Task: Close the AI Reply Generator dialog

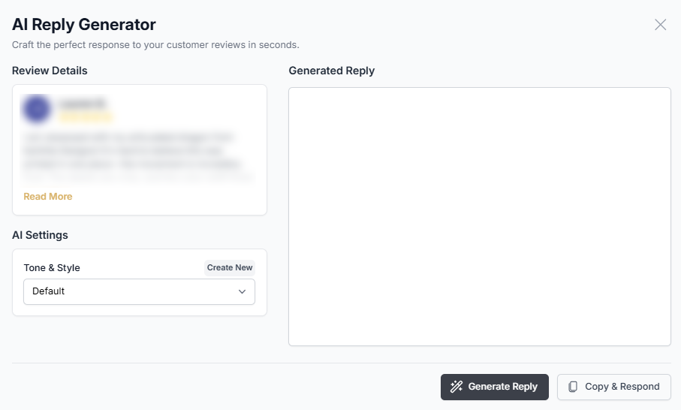Action: (x=661, y=25)
